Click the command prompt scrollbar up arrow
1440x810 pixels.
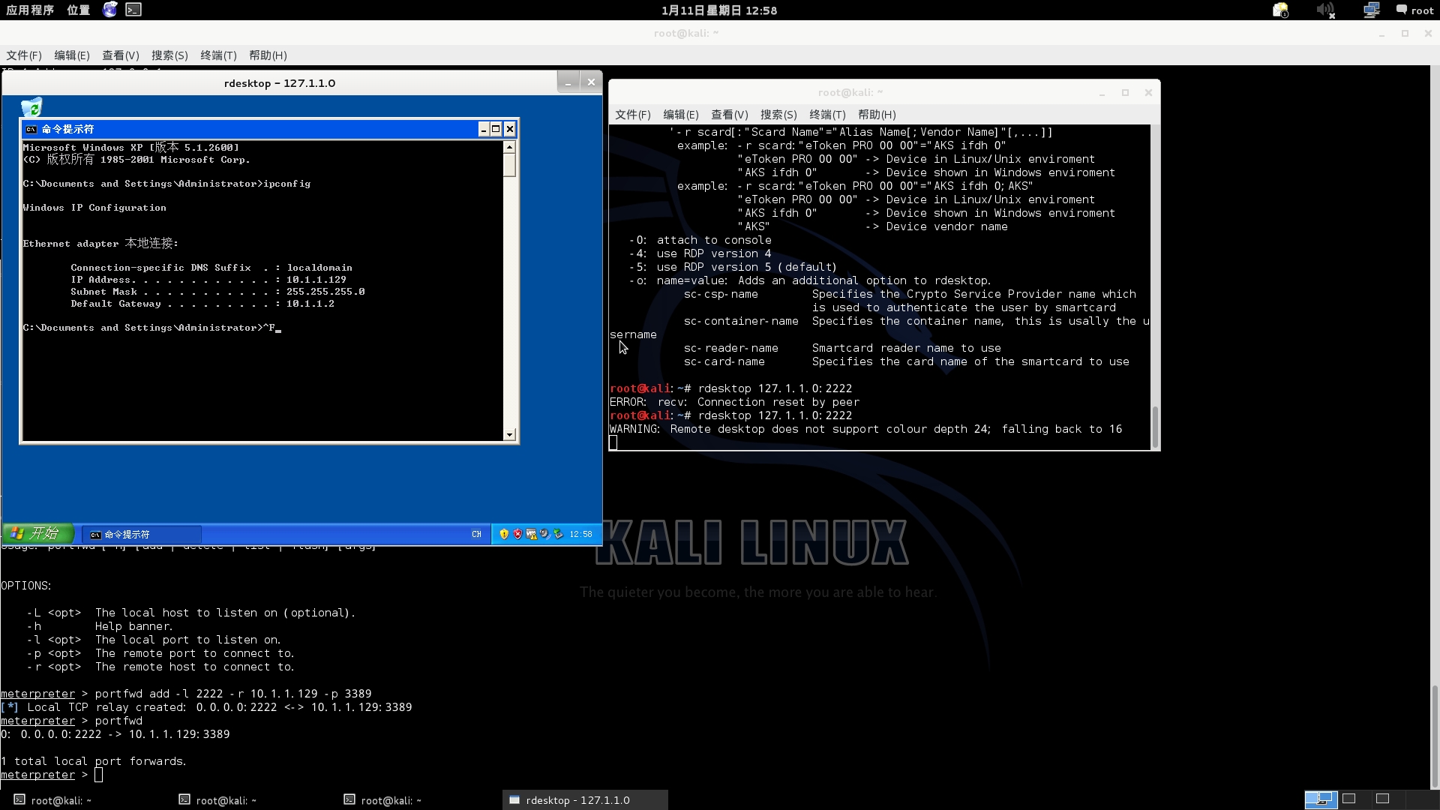[509, 147]
